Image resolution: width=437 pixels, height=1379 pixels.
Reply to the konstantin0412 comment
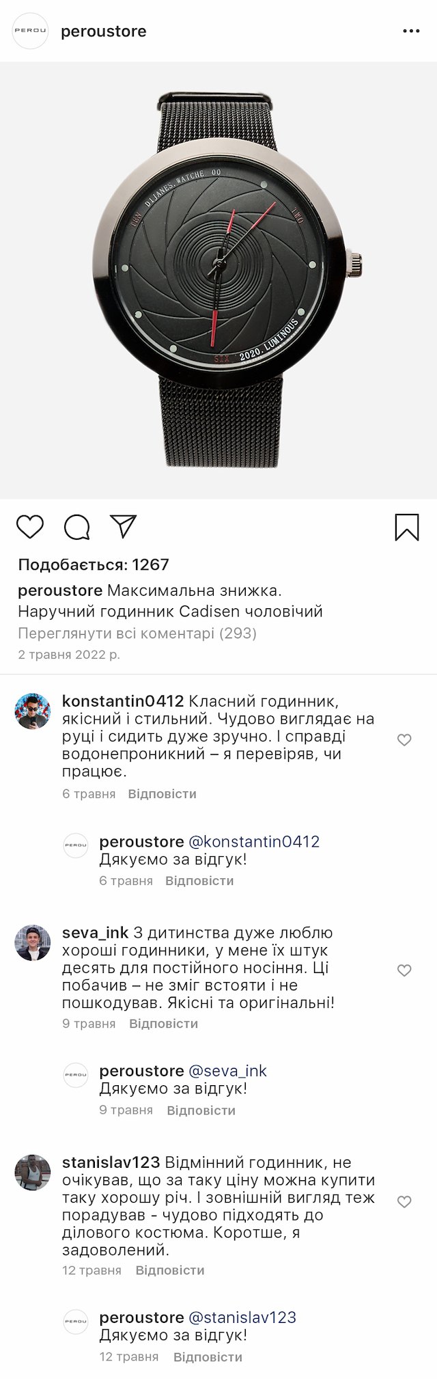tap(162, 794)
